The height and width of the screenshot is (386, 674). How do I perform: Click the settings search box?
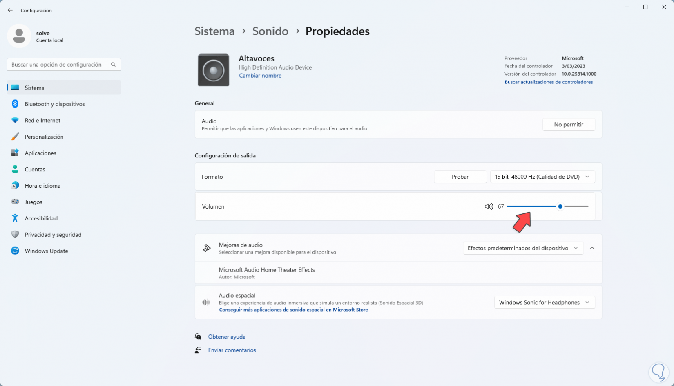[59, 65]
